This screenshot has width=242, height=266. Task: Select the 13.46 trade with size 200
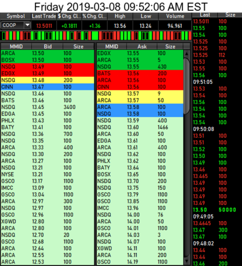[x=217, y=263]
